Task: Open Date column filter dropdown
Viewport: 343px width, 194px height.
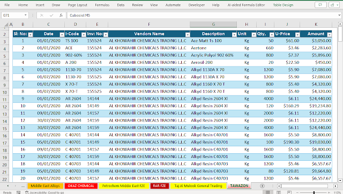Action: click(x=62, y=34)
